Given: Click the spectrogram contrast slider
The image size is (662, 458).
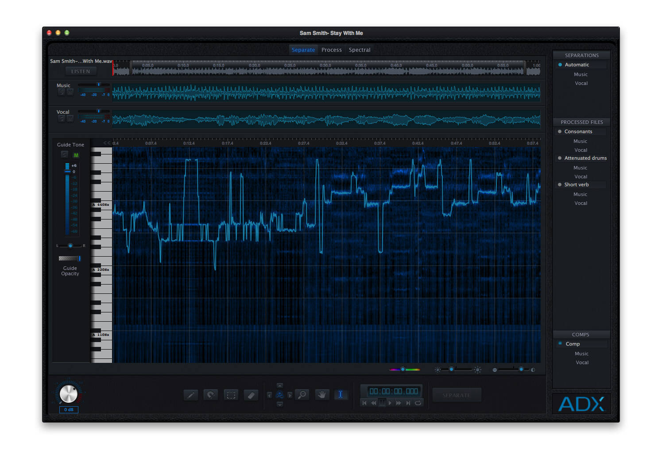Looking at the screenshot, I should [514, 369].
